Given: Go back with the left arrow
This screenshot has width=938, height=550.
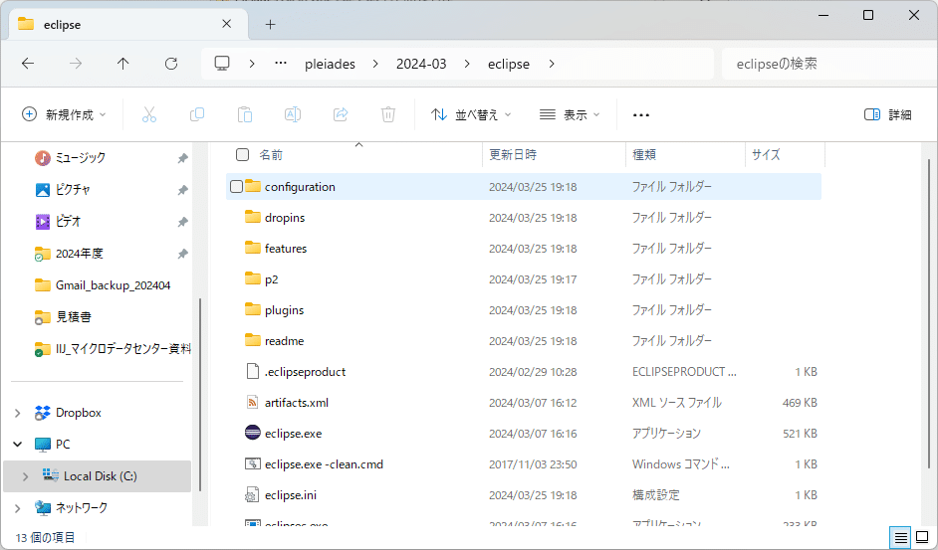Looking at the screenshot, I should click(x=28, y=64).
